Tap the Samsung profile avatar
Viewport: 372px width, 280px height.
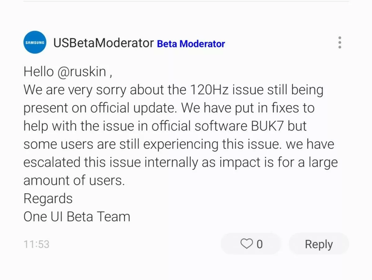35,42
